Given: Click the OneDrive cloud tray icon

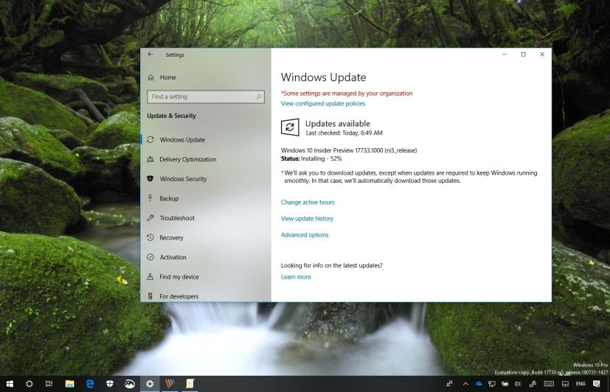Looking at the screenshot, I should pos(479,384).
